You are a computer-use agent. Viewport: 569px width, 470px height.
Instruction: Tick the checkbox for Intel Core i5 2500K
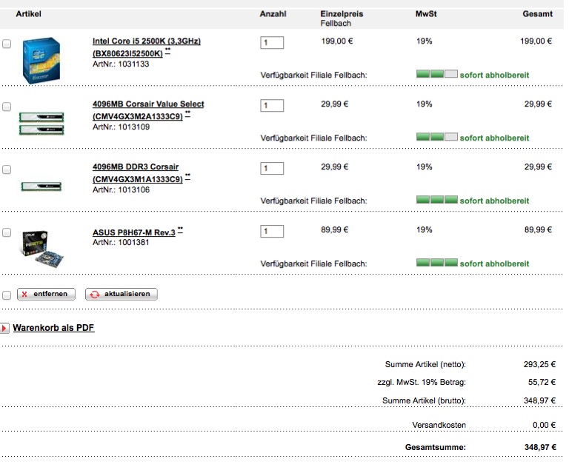pyautogui.click(x=7, y=44)
